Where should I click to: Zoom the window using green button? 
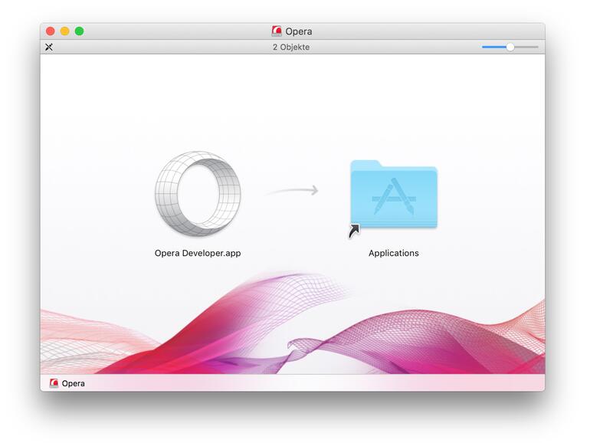point(80,31)
